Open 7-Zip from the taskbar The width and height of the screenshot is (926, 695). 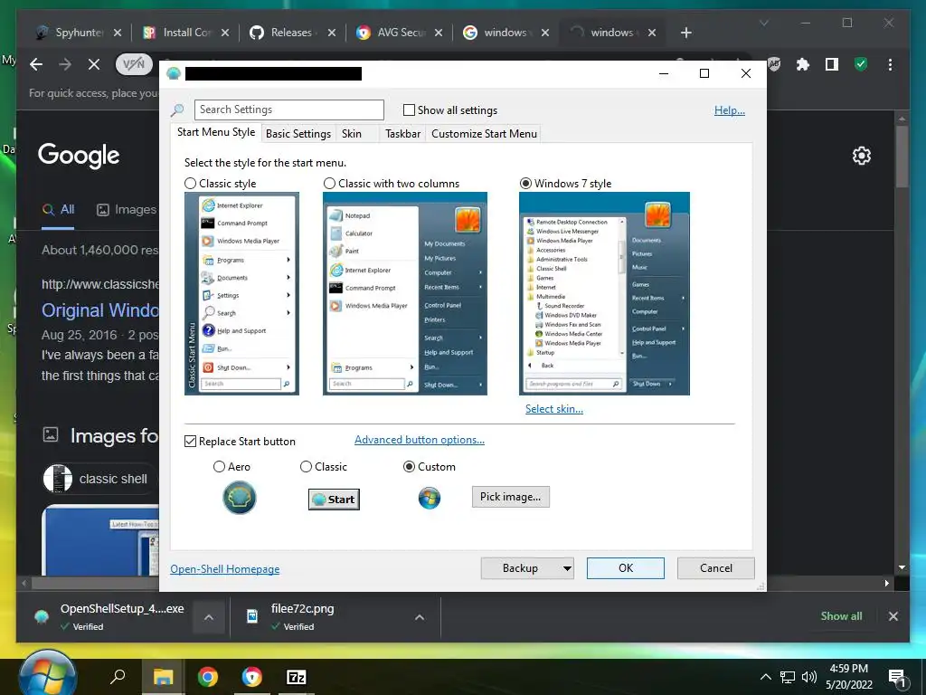[x=296, y=677]
